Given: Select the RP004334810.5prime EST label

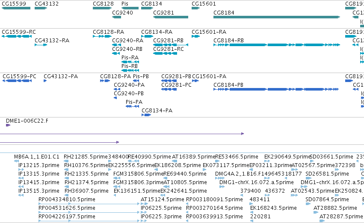Looking at the screenshot, I should 67,200.
